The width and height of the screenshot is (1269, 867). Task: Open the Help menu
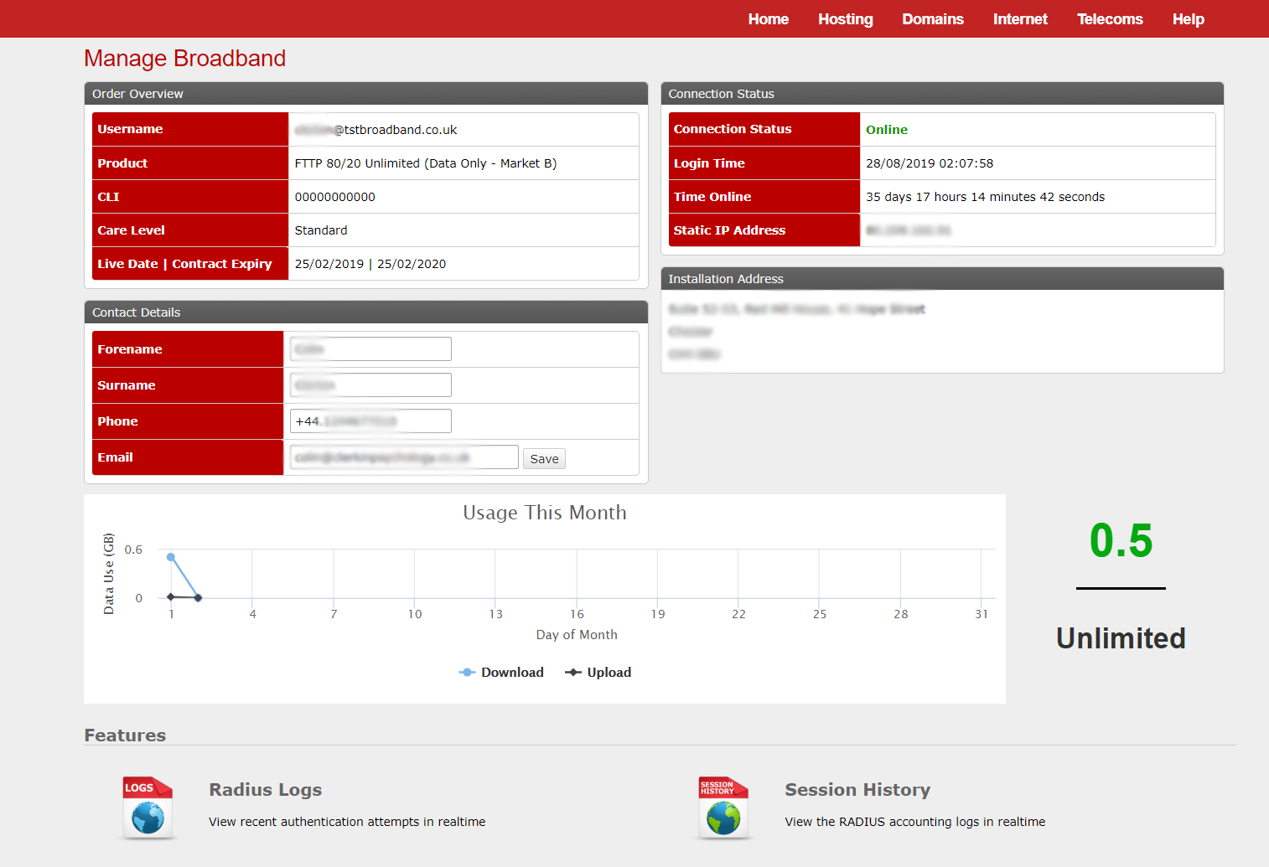(x=1188, y=19)
